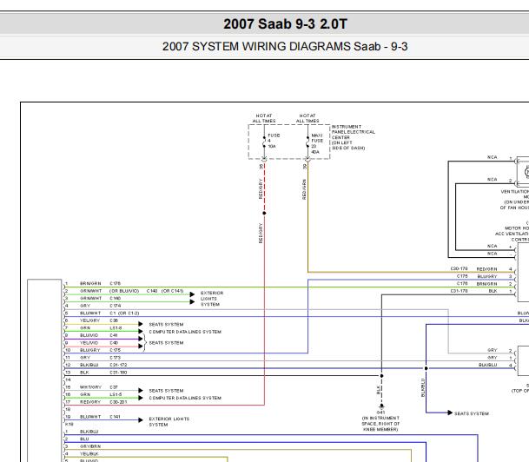Select pin 19 "BLU/WHT" wire label
Viewport: 529px width, 462px height.
click(90, 417)
